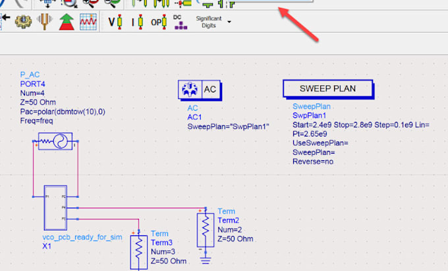Click the Num=2 parameter

(x=230, y=229)
